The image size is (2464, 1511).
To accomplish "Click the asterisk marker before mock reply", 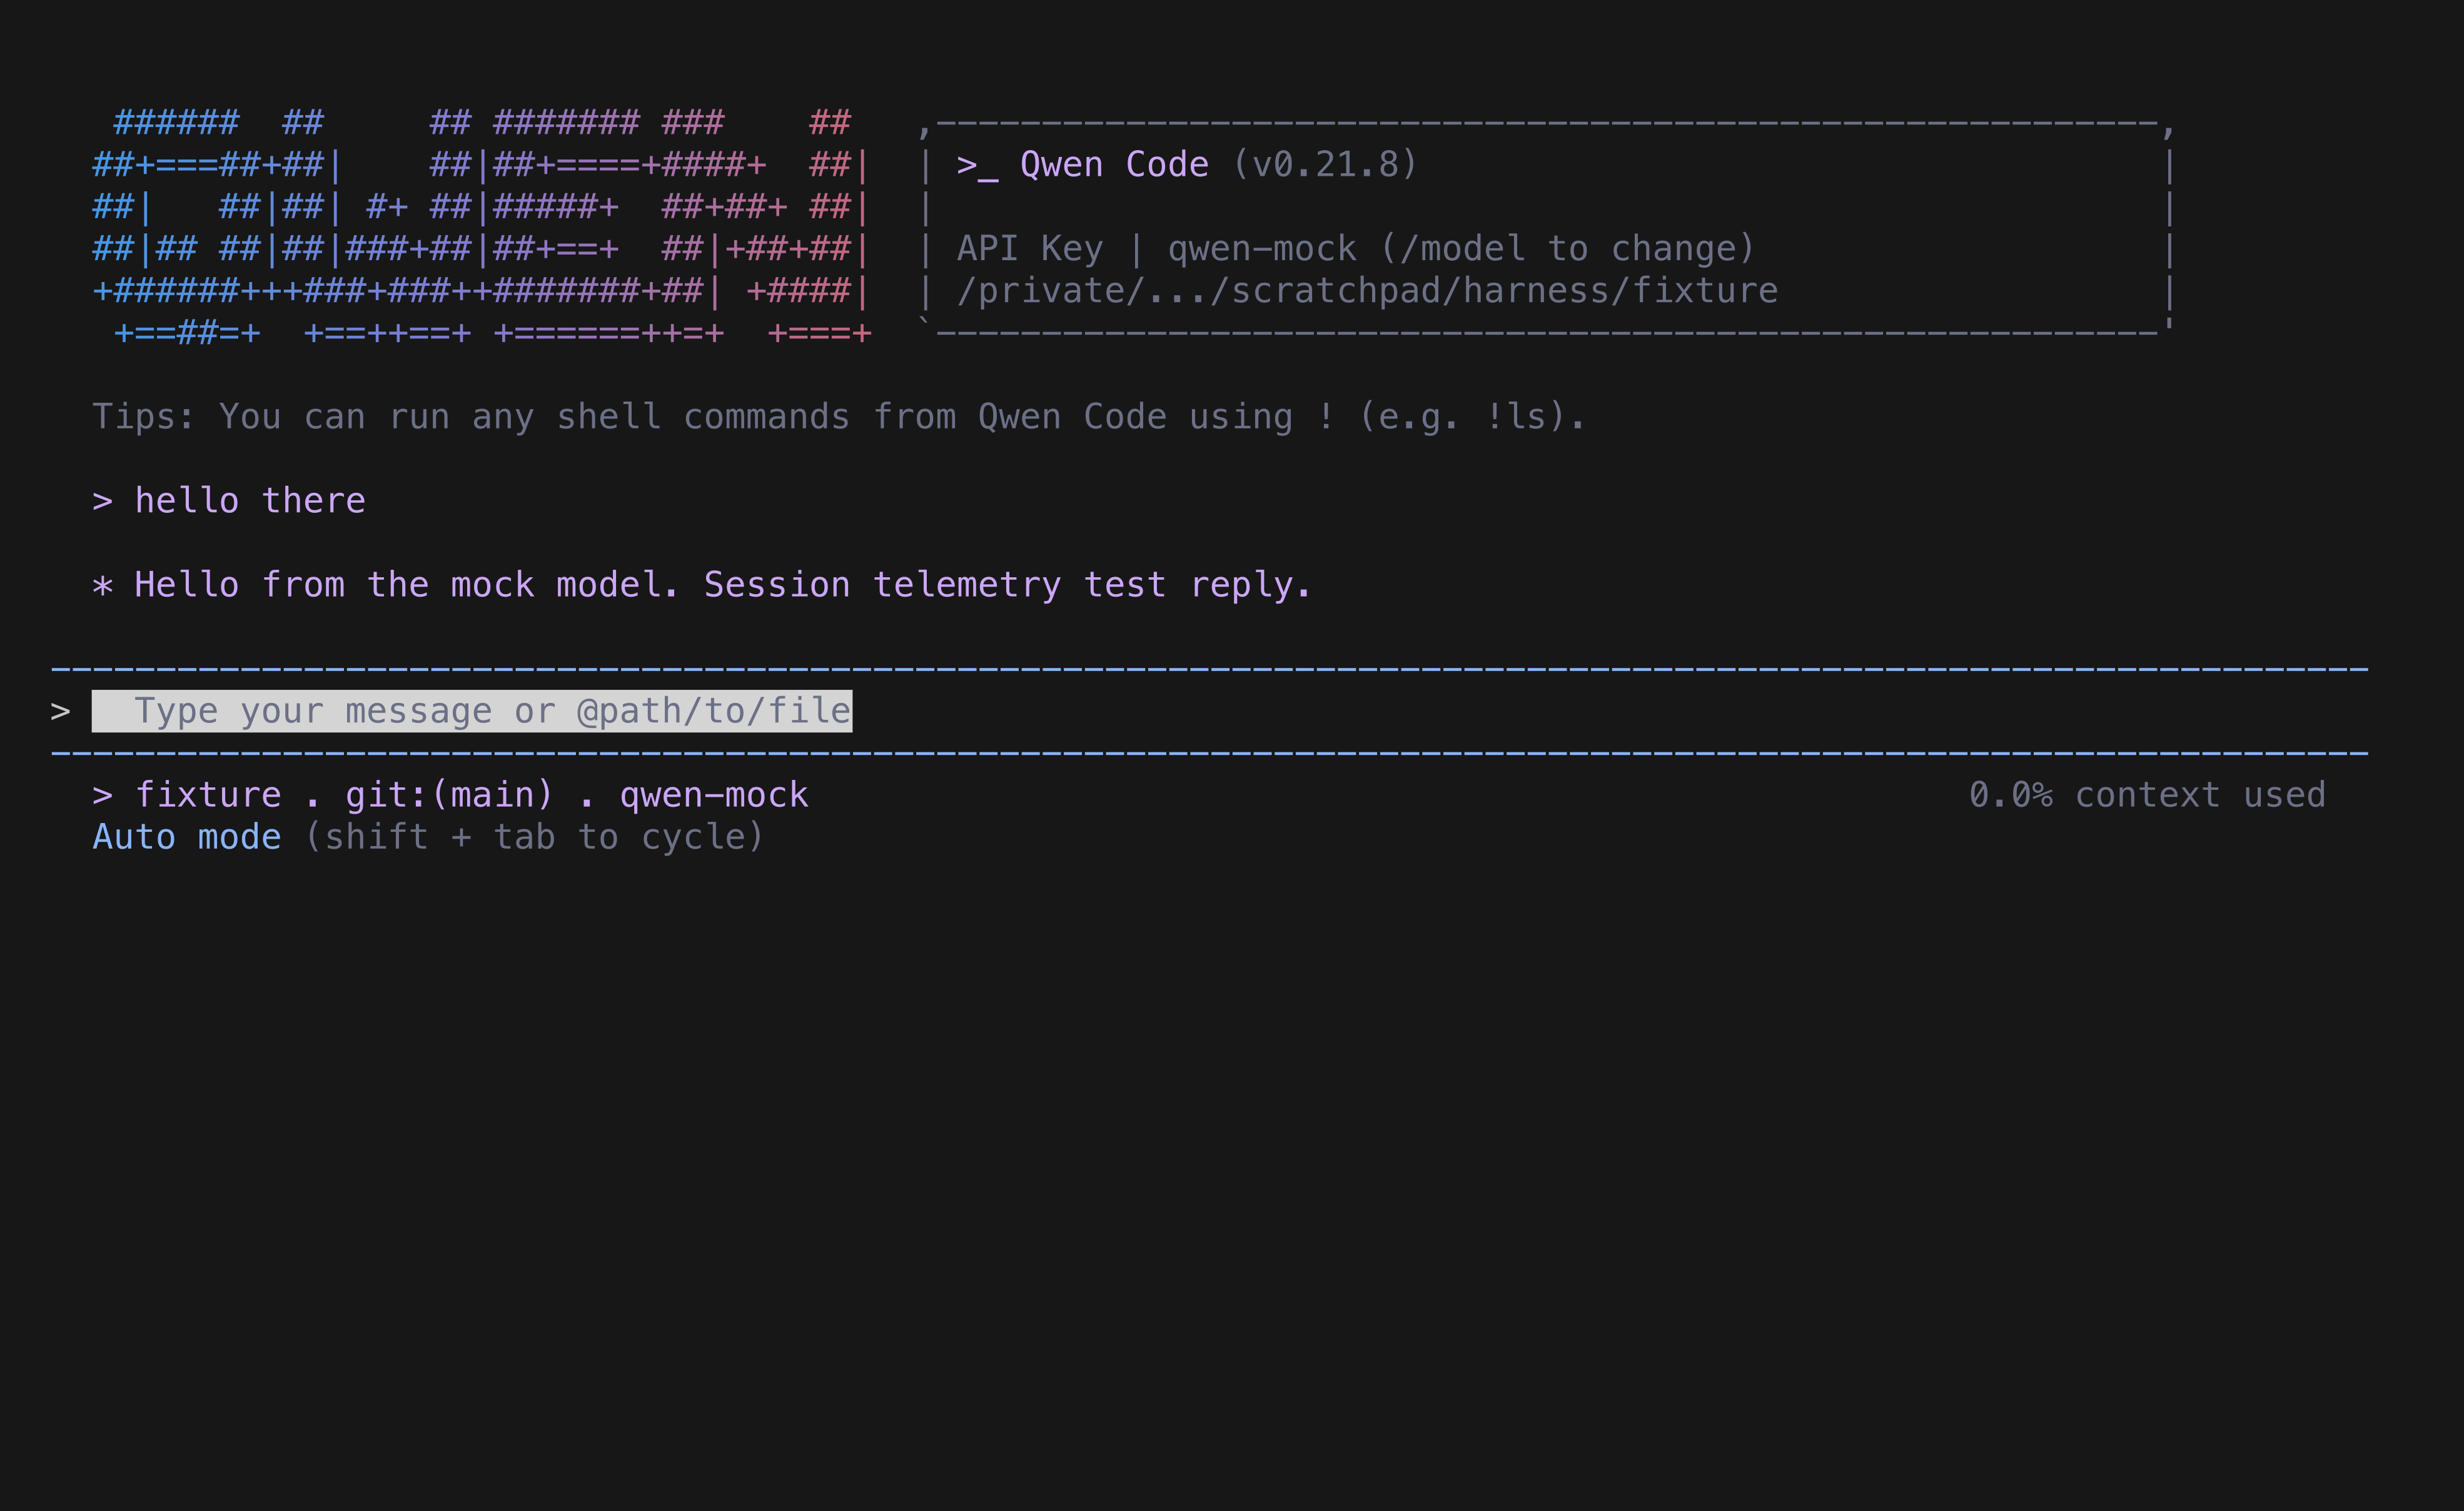I will [x=102, y=585].
